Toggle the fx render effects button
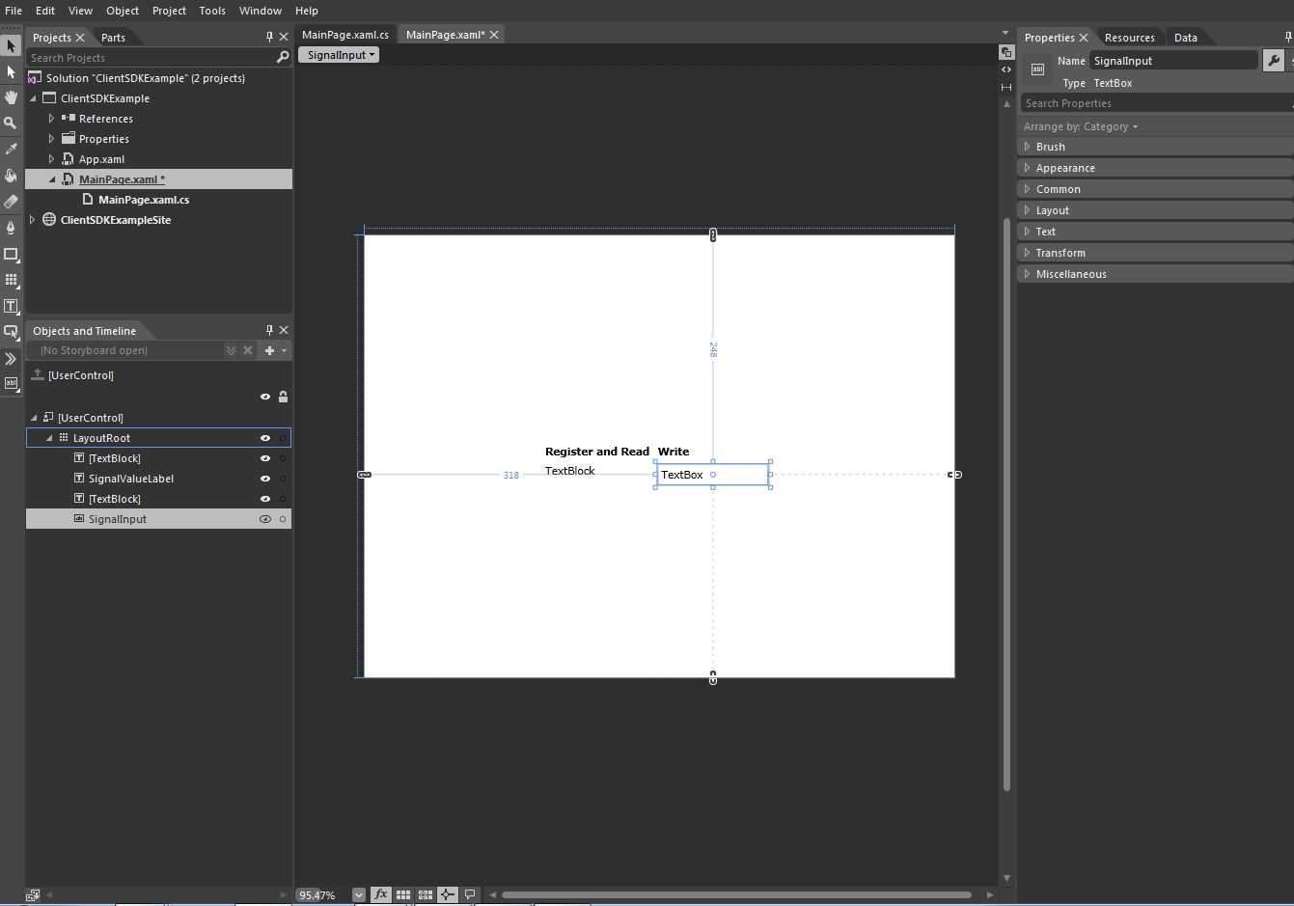 point(381,894)
